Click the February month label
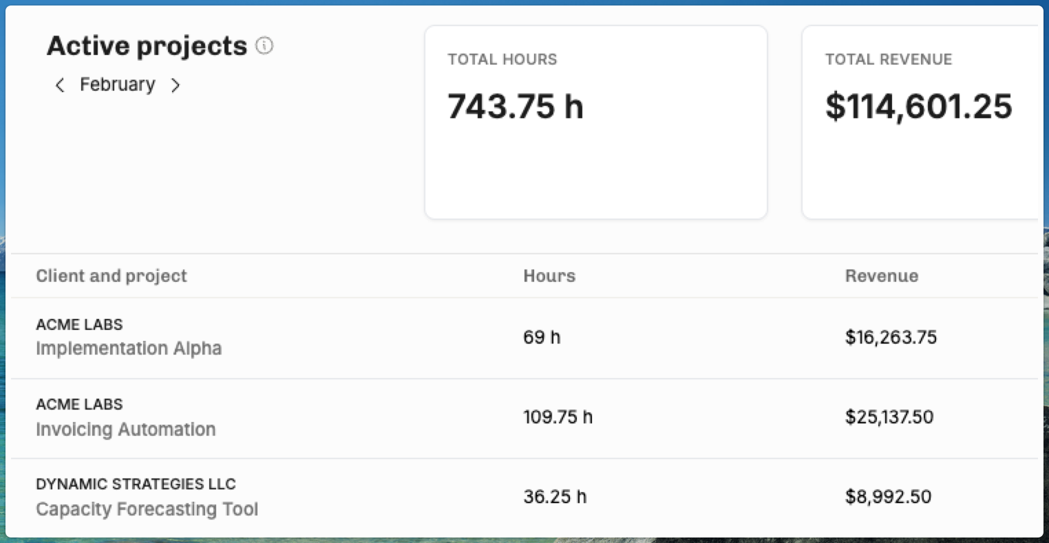The image size is (1049, 543). point(117,85)
